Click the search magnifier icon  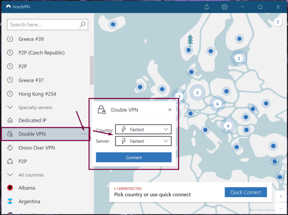(x=82, y=25)
